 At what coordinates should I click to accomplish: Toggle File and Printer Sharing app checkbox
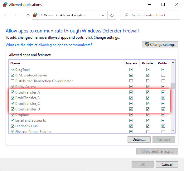pos(13,132)
